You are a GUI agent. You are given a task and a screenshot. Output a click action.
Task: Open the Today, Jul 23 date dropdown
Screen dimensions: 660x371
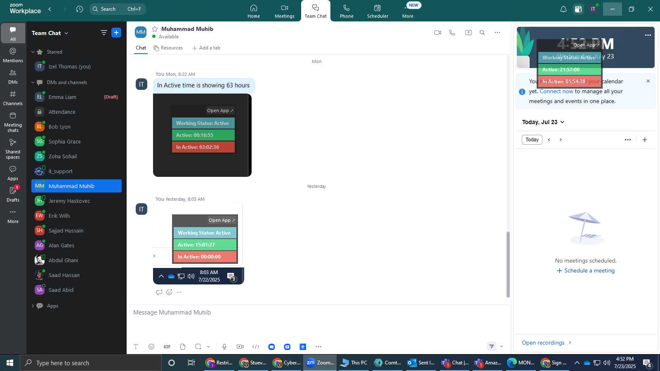tap(543, 122)
